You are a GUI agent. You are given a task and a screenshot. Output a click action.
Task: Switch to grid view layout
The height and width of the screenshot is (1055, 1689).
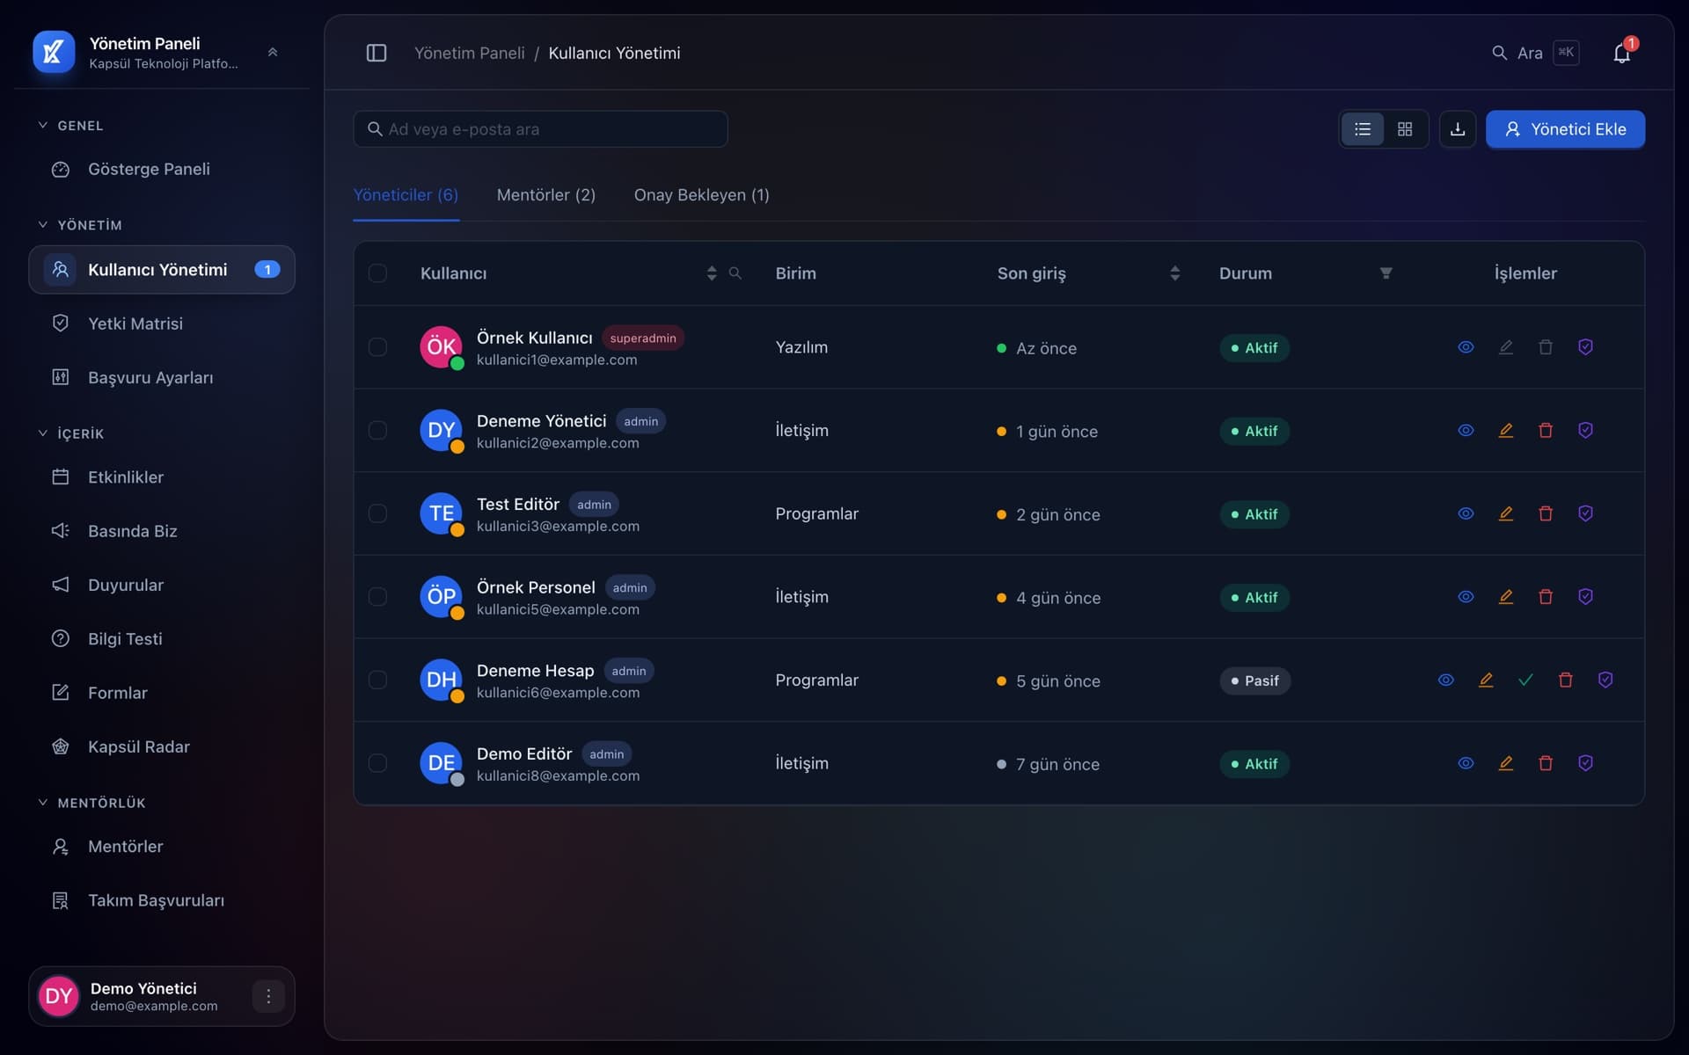point(1405,129)
